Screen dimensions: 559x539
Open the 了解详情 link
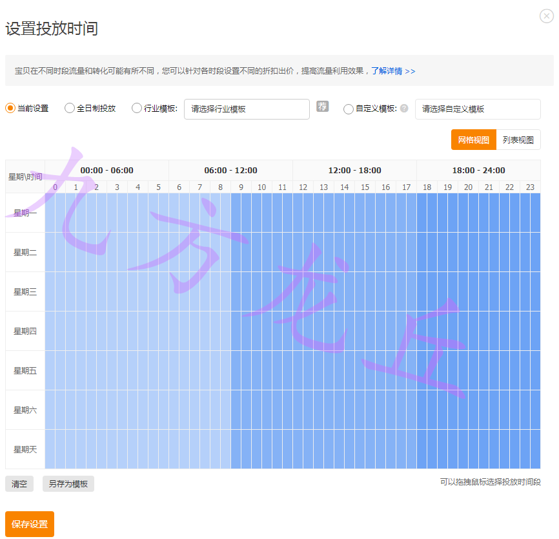(392, 70)
